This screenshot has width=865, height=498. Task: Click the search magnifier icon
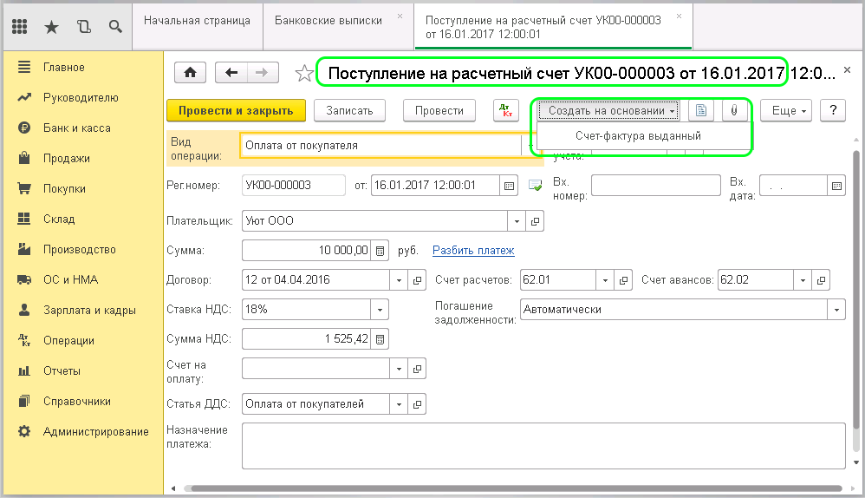click(114, 26)
